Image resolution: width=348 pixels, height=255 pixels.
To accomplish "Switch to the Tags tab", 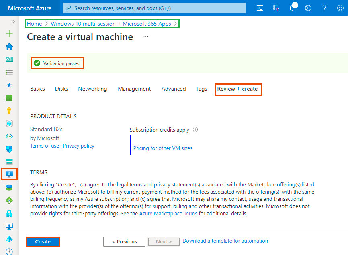I will point(201,89).
